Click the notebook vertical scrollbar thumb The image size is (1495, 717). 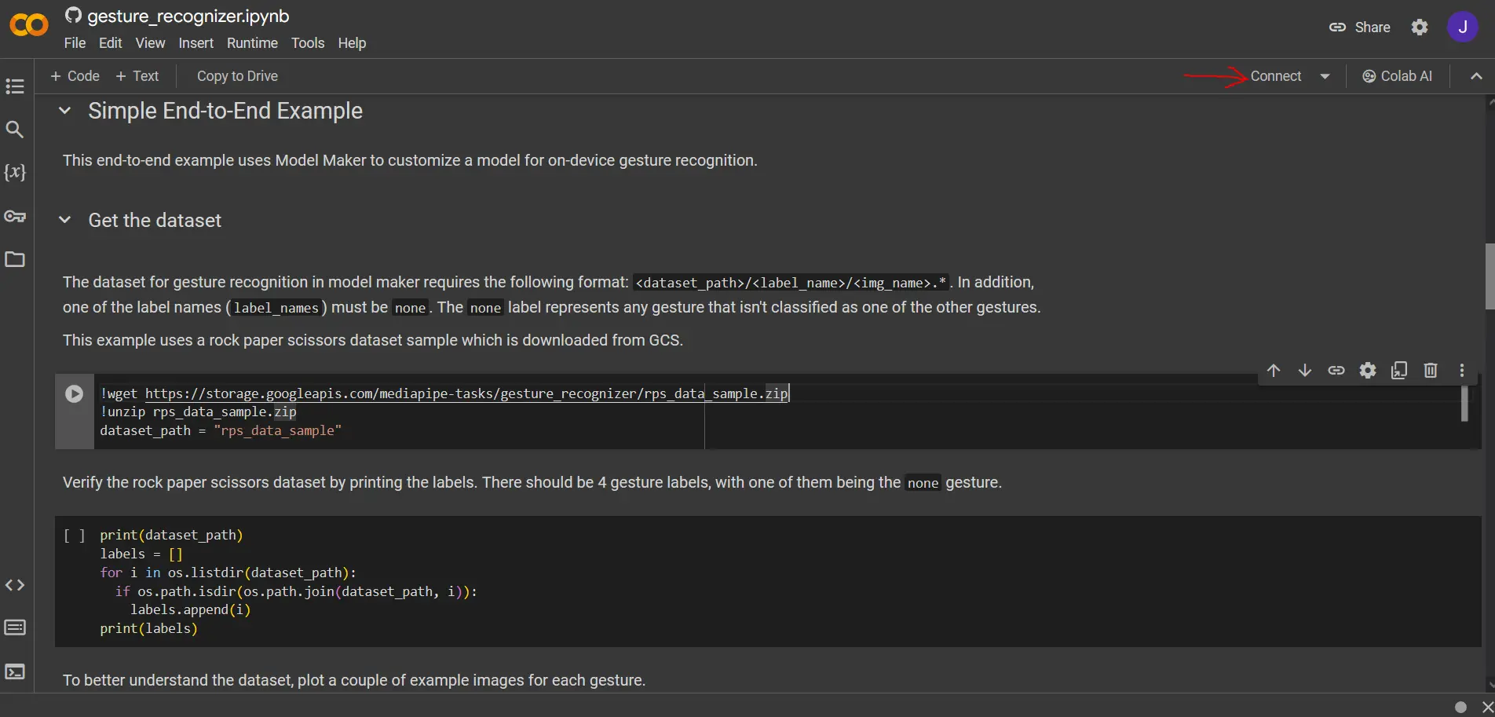[1489, 276]
